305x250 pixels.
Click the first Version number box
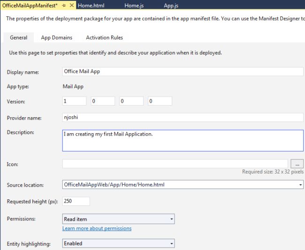(x=74, y=101)
